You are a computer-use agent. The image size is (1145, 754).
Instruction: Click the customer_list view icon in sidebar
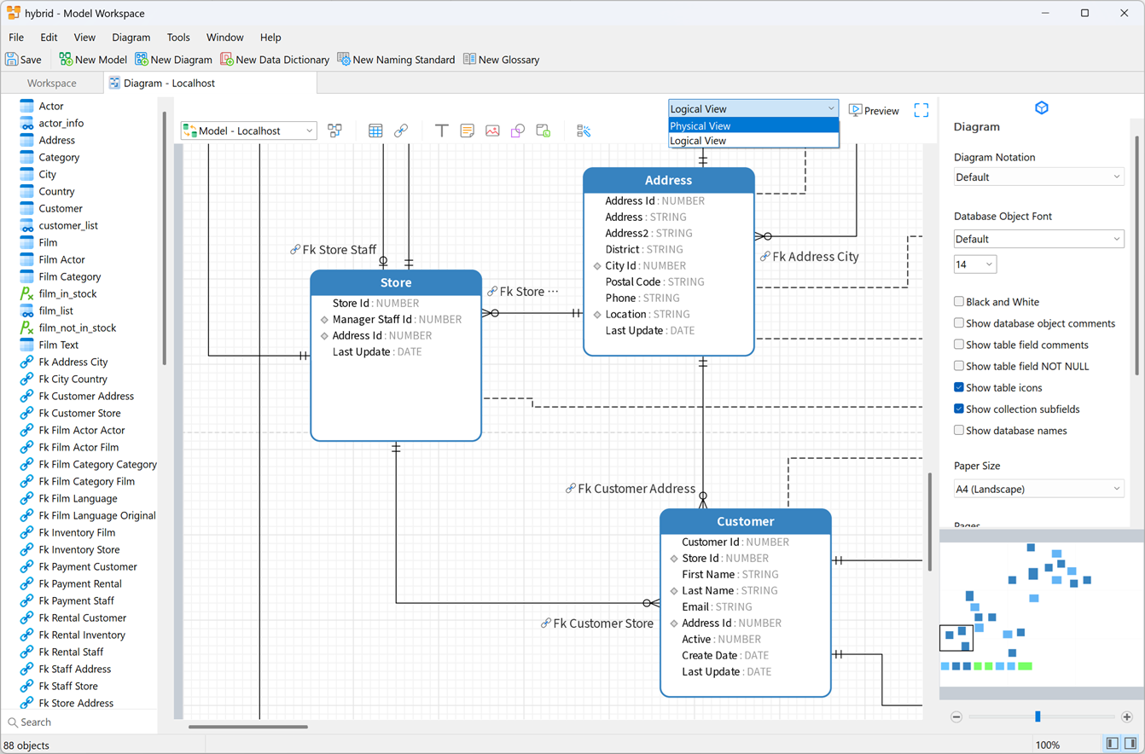[26, 226]
